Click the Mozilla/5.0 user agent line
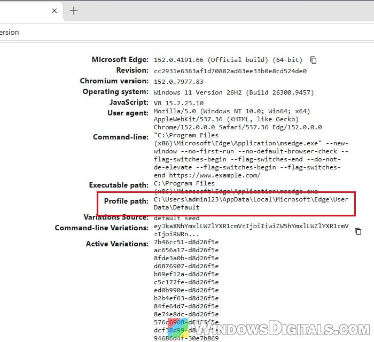This screenshot has width=374, height=342. point(232,111)
